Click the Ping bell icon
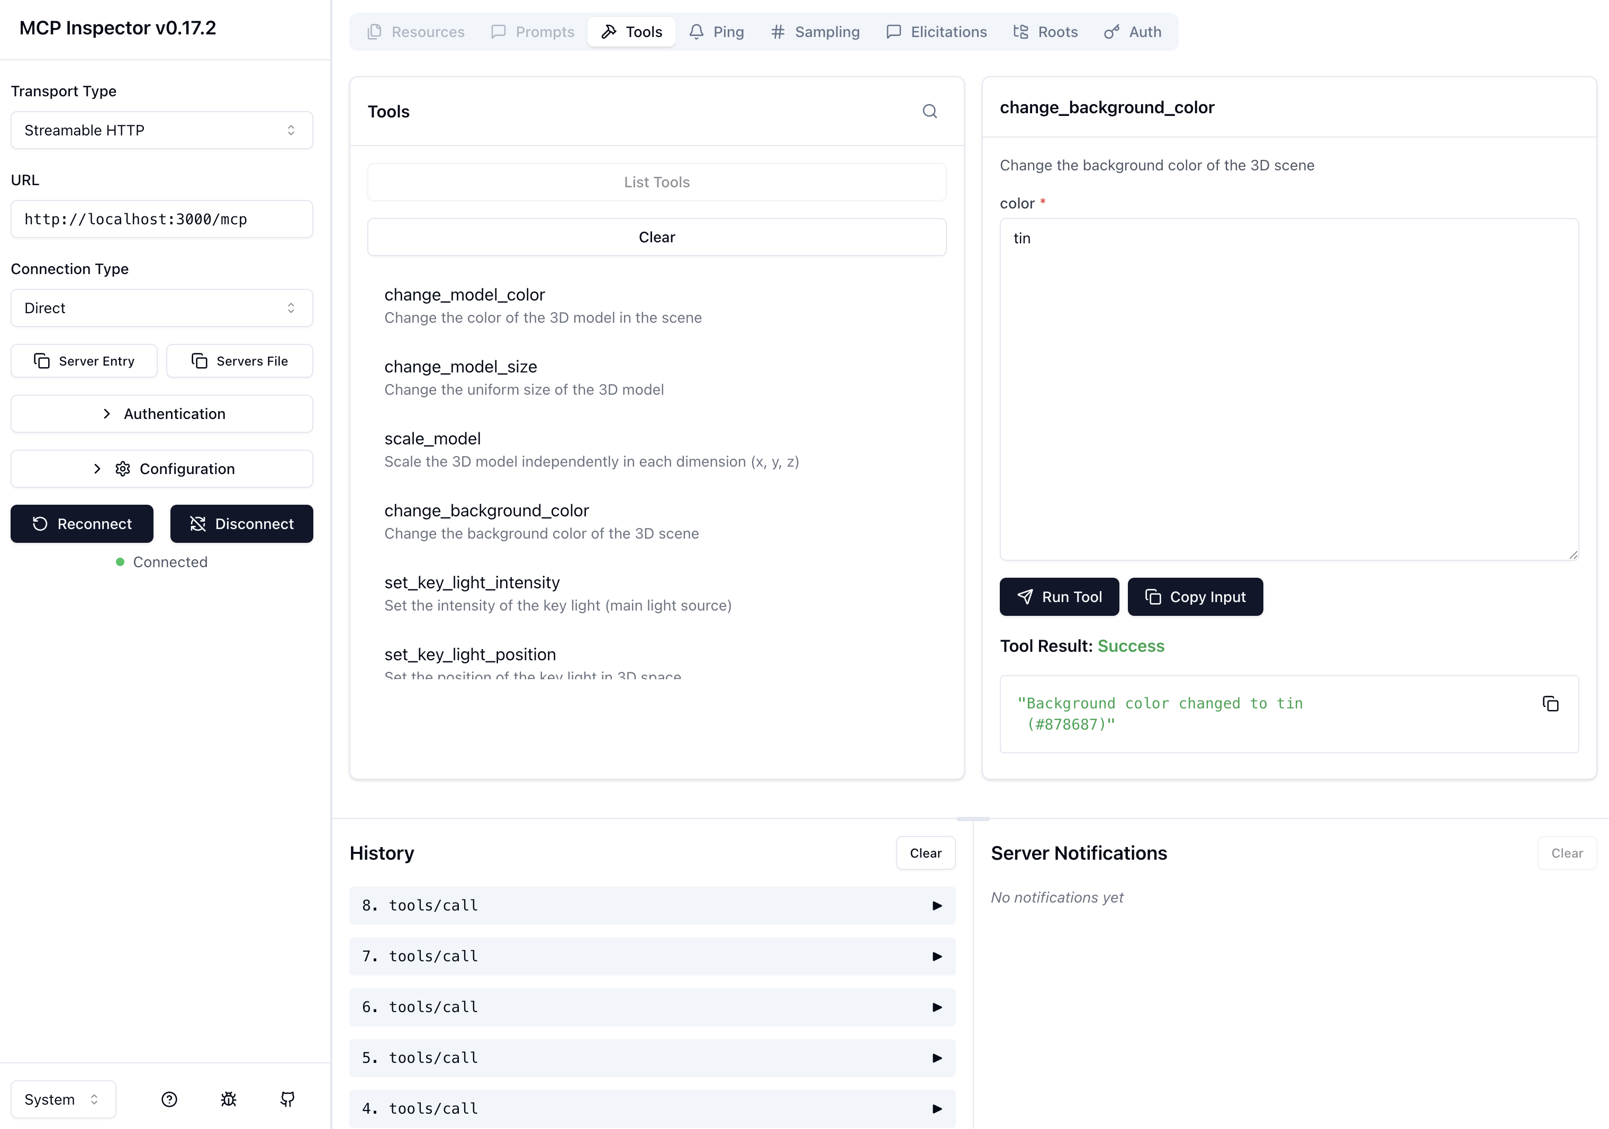The width and height of the screenshot is (1609, 1129). [x=696, y=32]
